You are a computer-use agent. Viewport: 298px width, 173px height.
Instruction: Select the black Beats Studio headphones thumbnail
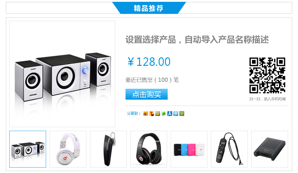(x=149, y=149)
